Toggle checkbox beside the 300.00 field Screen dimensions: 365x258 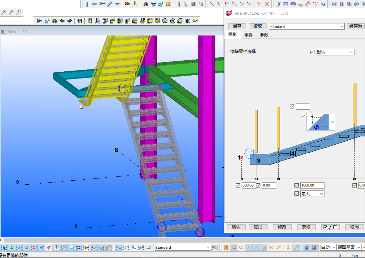click(238, 185)
